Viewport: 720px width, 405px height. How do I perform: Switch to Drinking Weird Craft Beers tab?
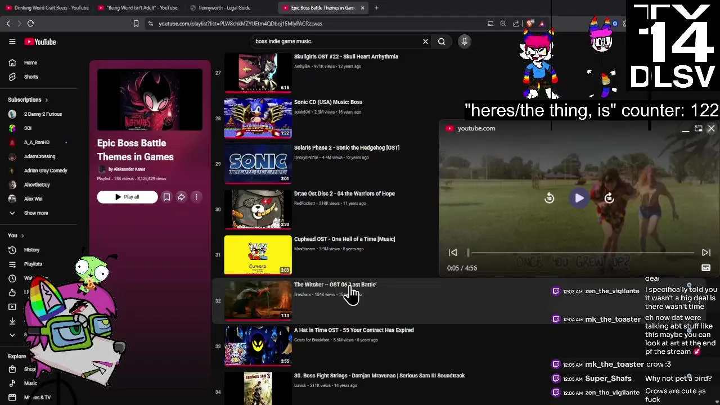point(47,8)
